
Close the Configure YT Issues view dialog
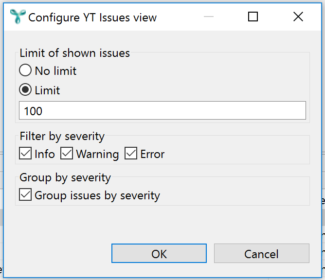(x=298, y=17)
